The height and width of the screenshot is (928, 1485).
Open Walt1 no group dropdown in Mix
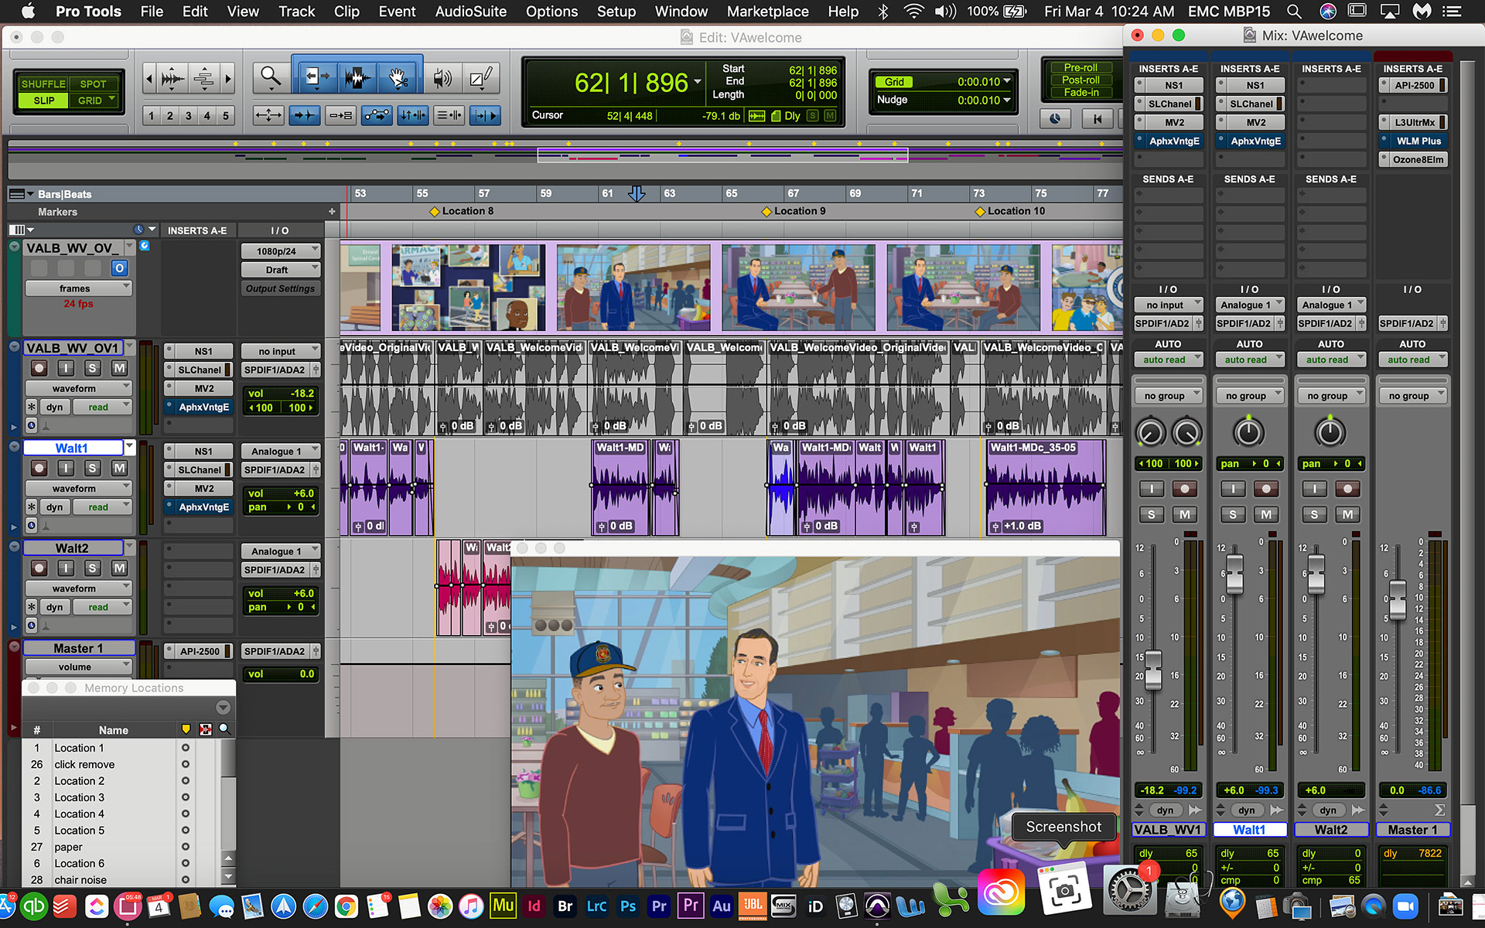coord(1250,395)
